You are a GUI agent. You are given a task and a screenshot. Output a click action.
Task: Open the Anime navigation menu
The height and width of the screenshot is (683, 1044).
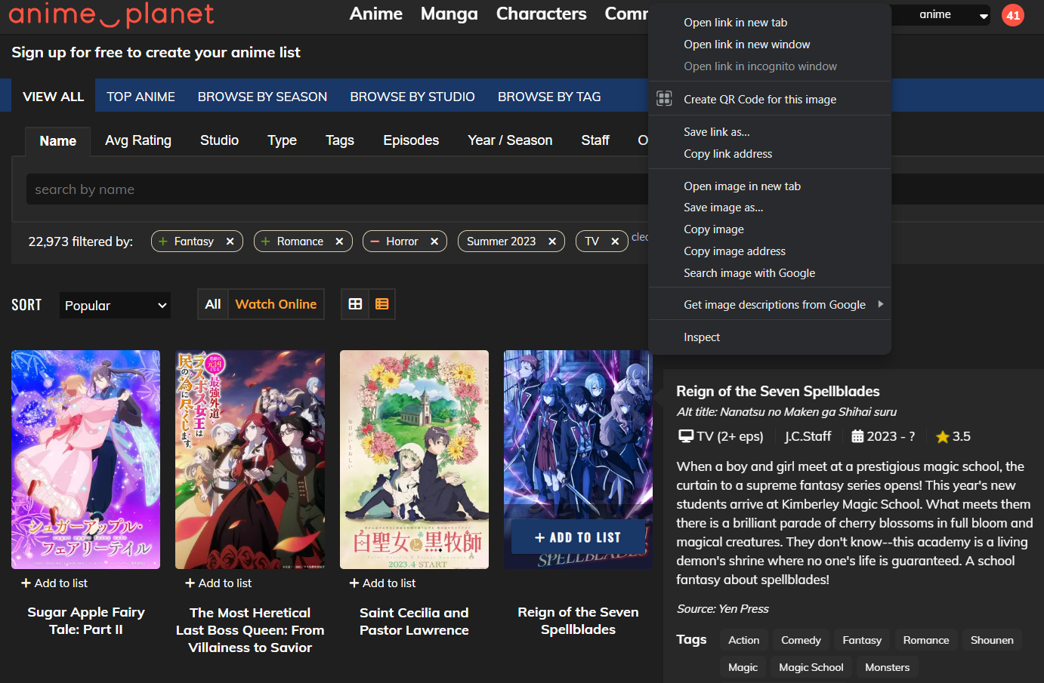[x=376, y=14]
